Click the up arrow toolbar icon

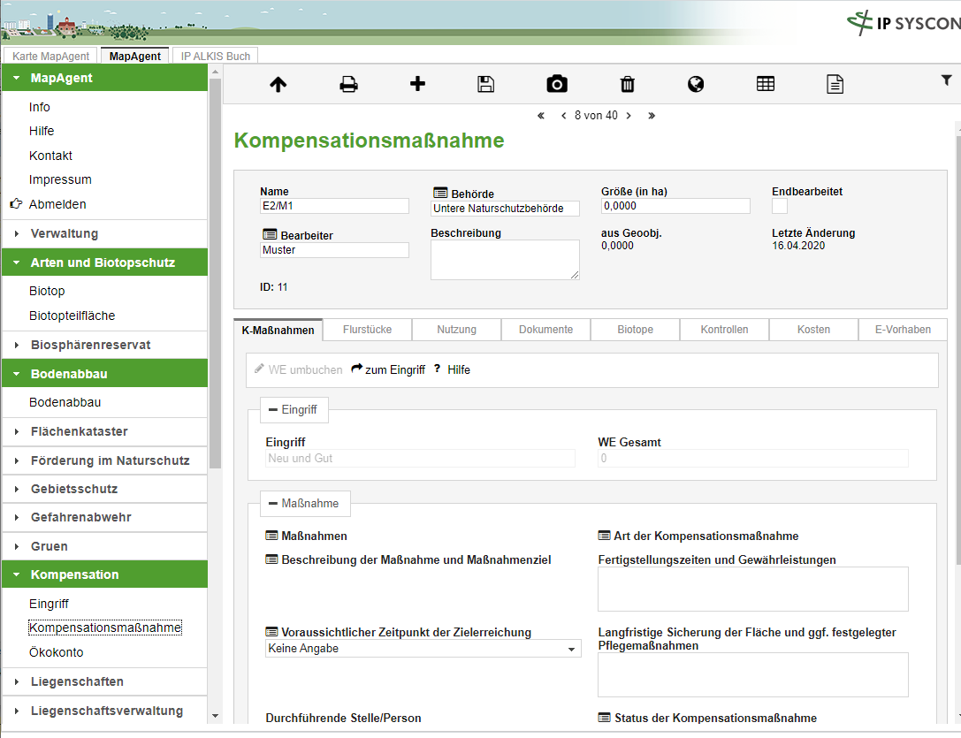(x=278, y=85)
